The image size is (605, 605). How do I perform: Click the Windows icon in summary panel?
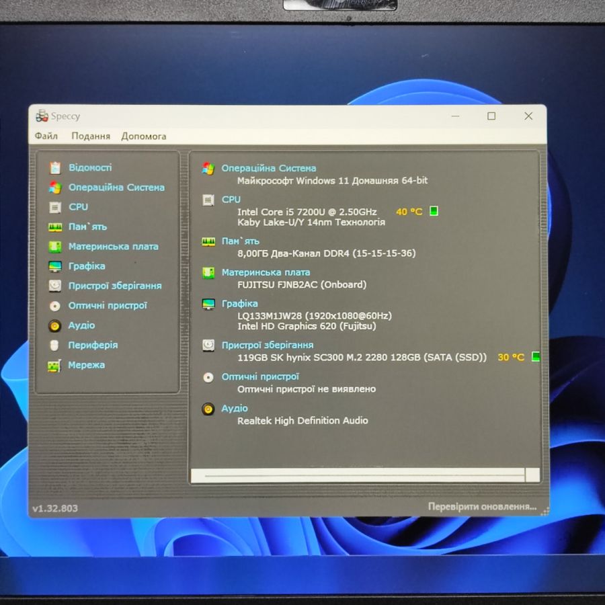(208, 169)
